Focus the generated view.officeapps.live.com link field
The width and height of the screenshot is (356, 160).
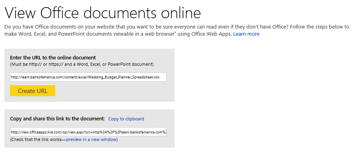tap(88, 132)
